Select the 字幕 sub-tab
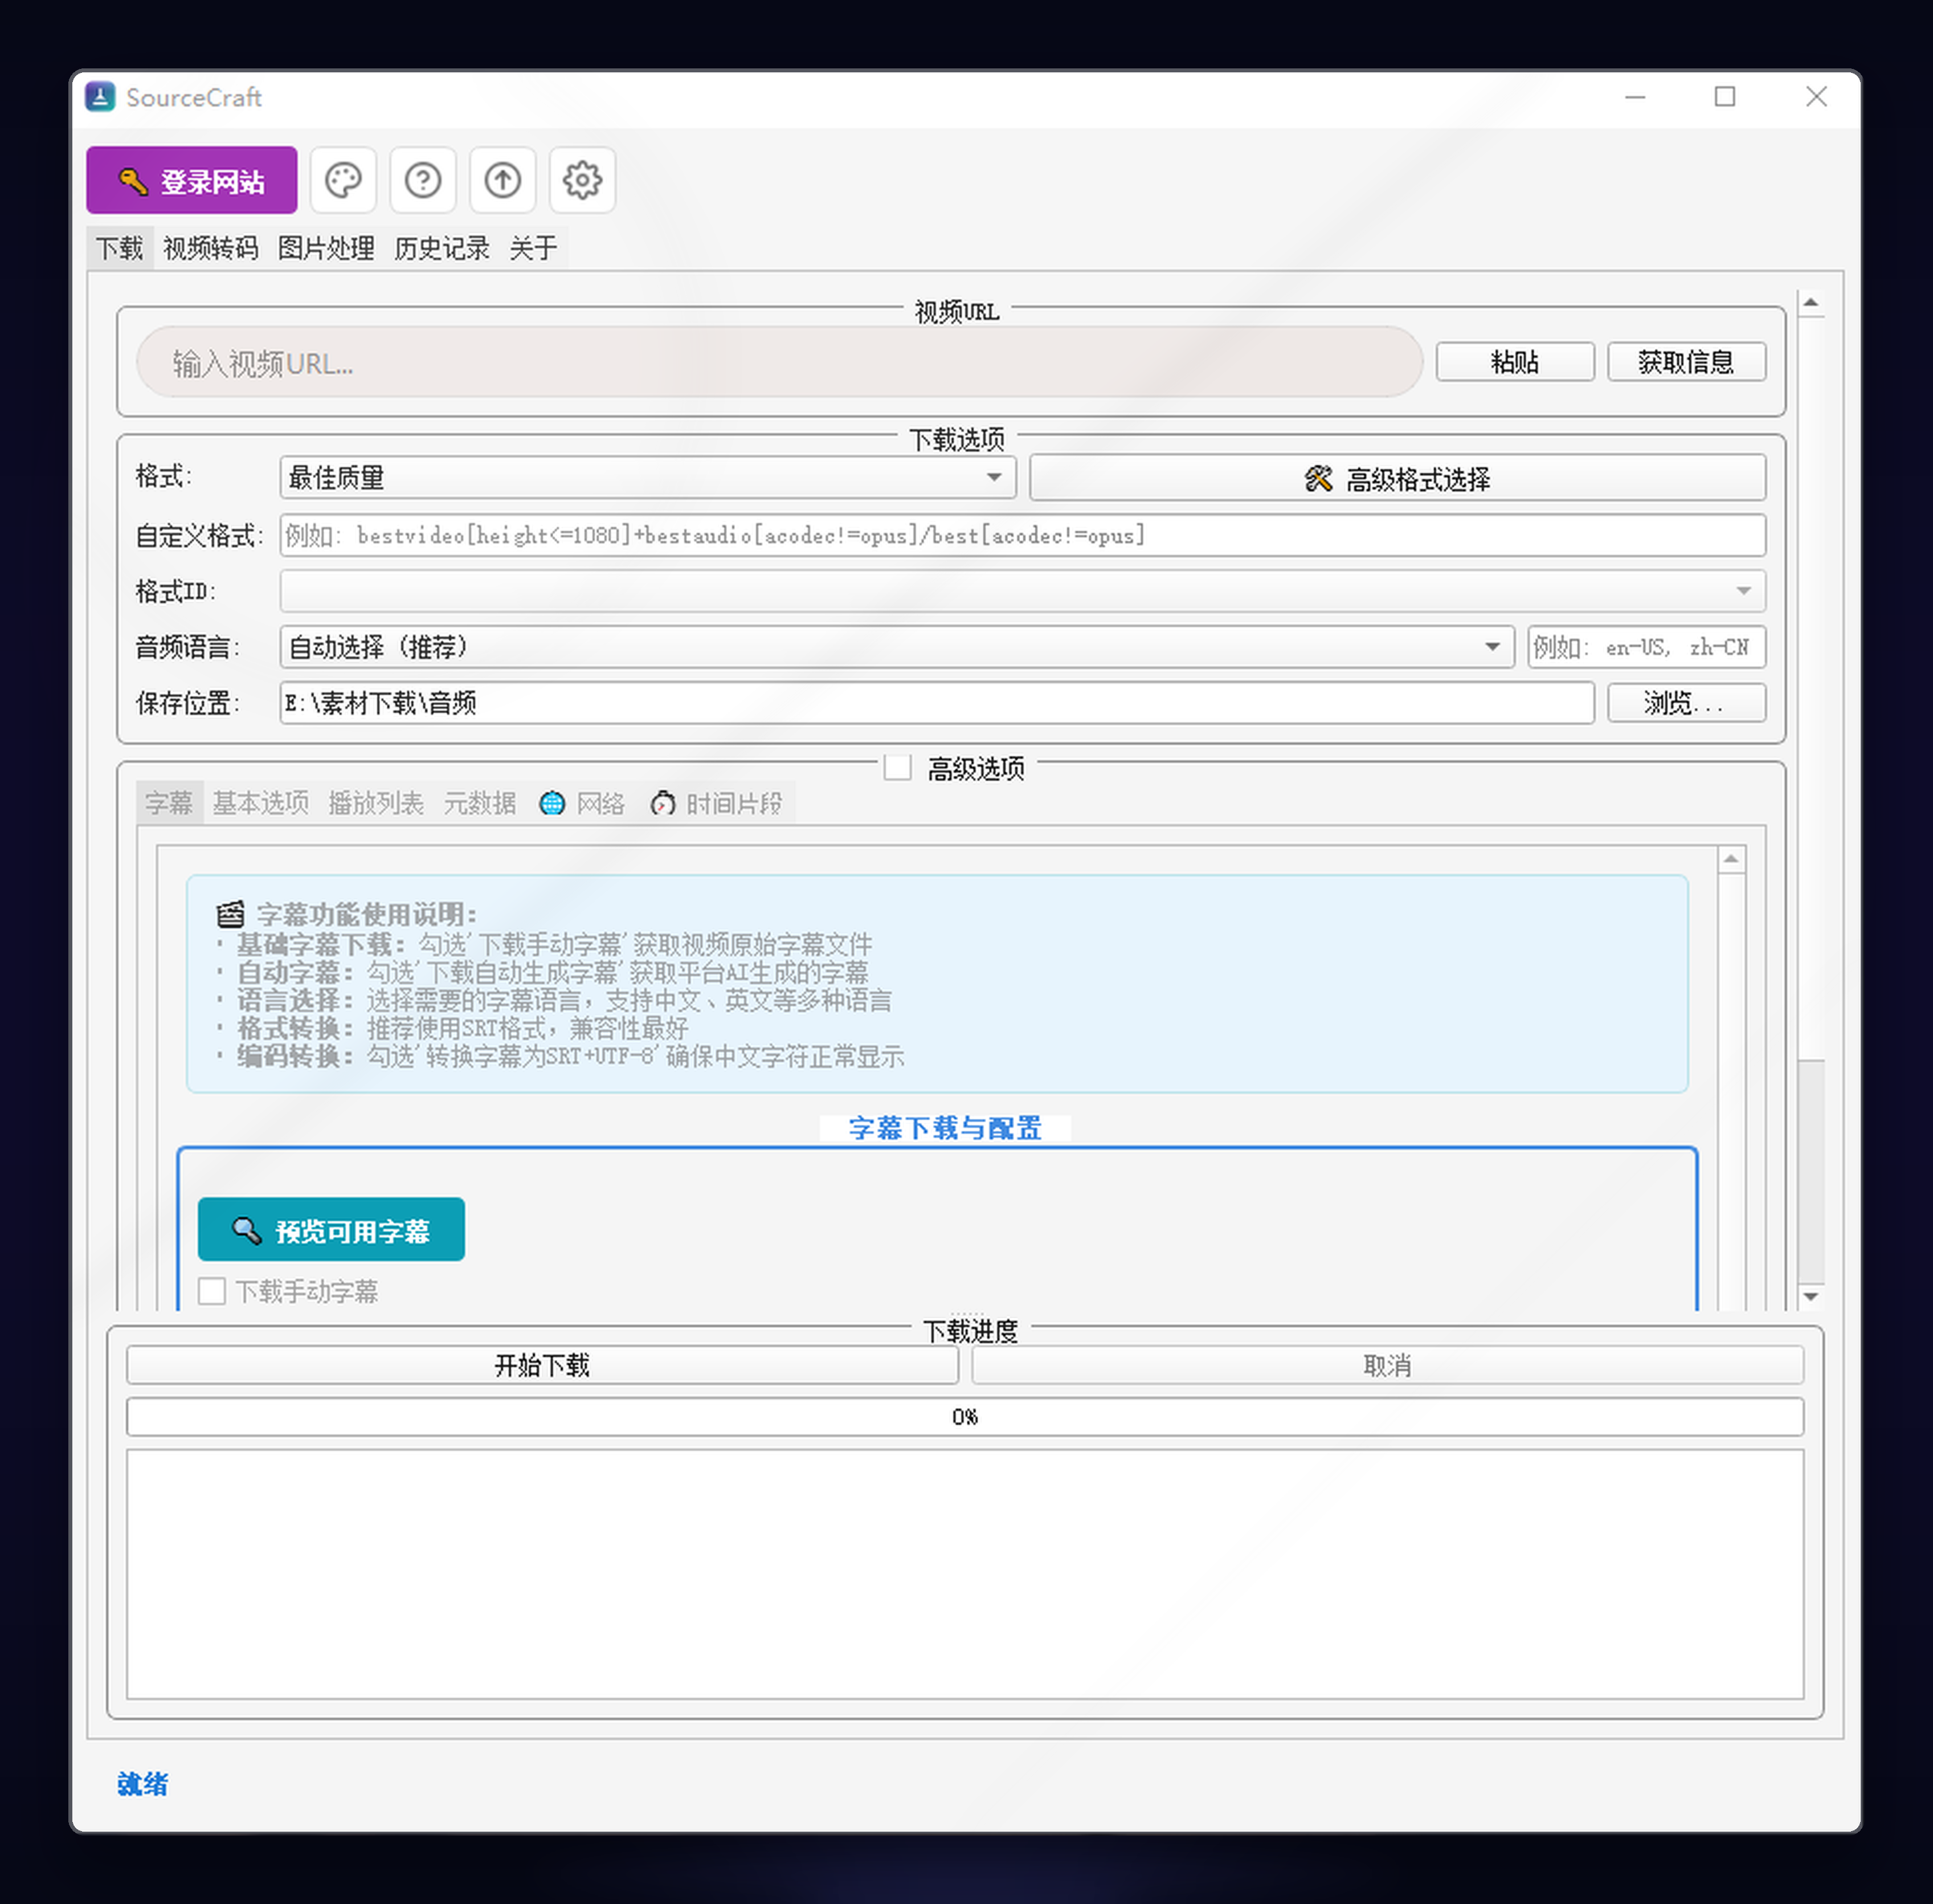Screen dimensions: 1933x1904 pyautogui.click(x=169, y=803)
